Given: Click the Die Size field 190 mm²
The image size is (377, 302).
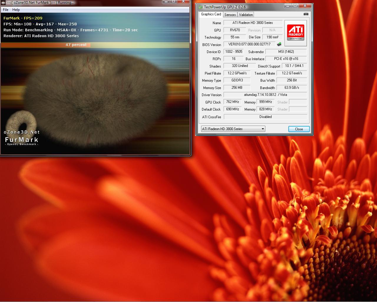Looking at the screenshot, I should 272,37.
